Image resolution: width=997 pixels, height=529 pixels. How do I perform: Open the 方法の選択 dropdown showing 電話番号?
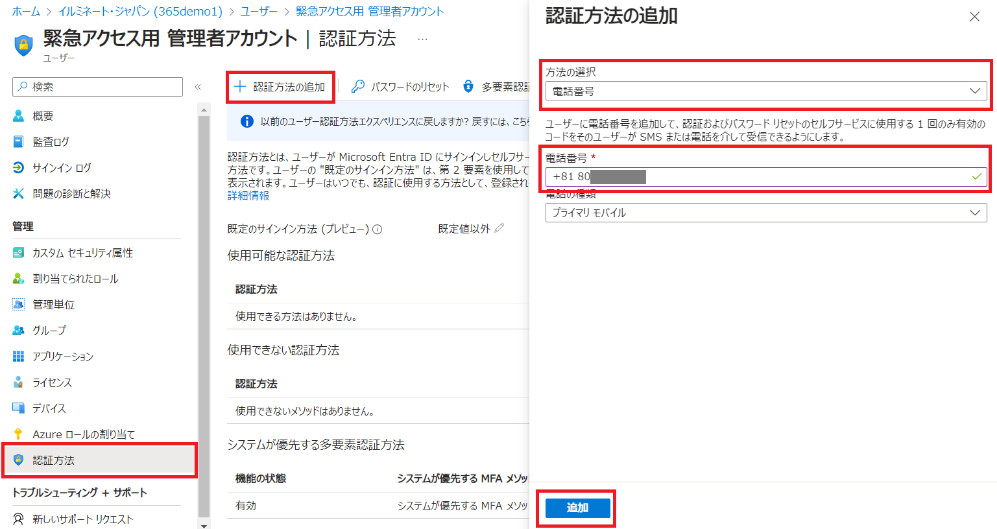tap(766, 91)
